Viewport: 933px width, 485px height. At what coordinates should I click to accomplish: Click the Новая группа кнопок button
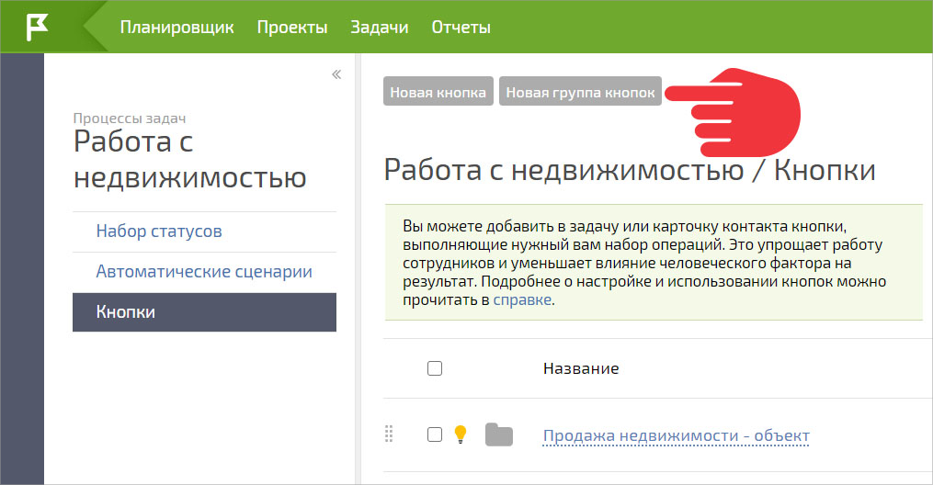pos(580,92)
